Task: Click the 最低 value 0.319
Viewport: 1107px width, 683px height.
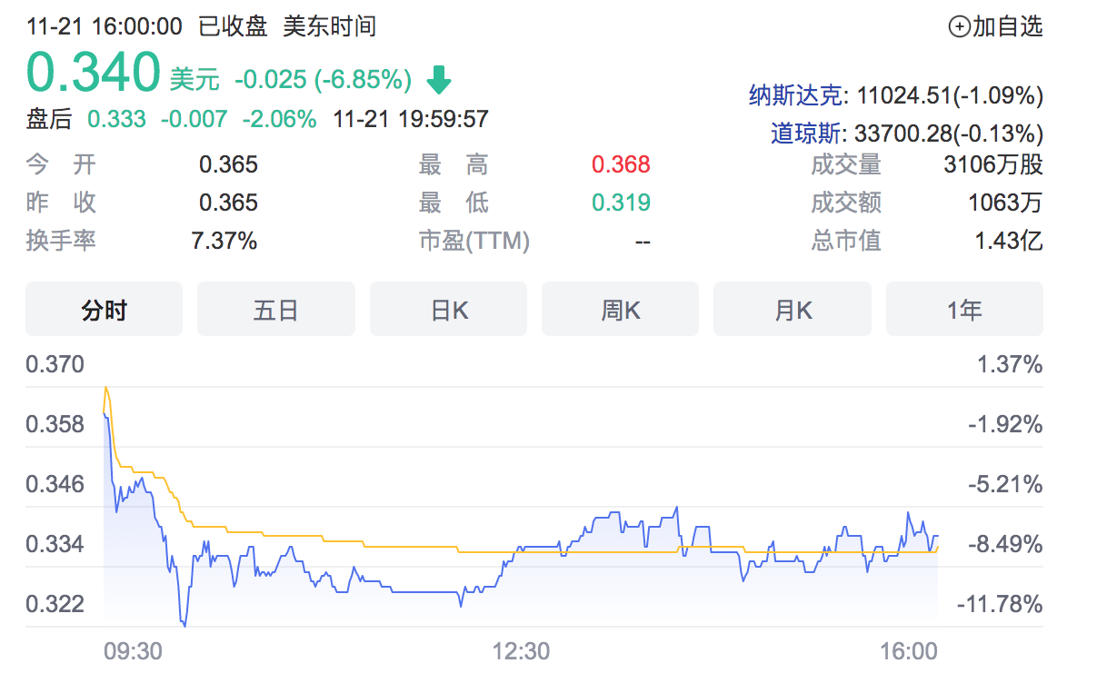Action: [x=622, y=203]
